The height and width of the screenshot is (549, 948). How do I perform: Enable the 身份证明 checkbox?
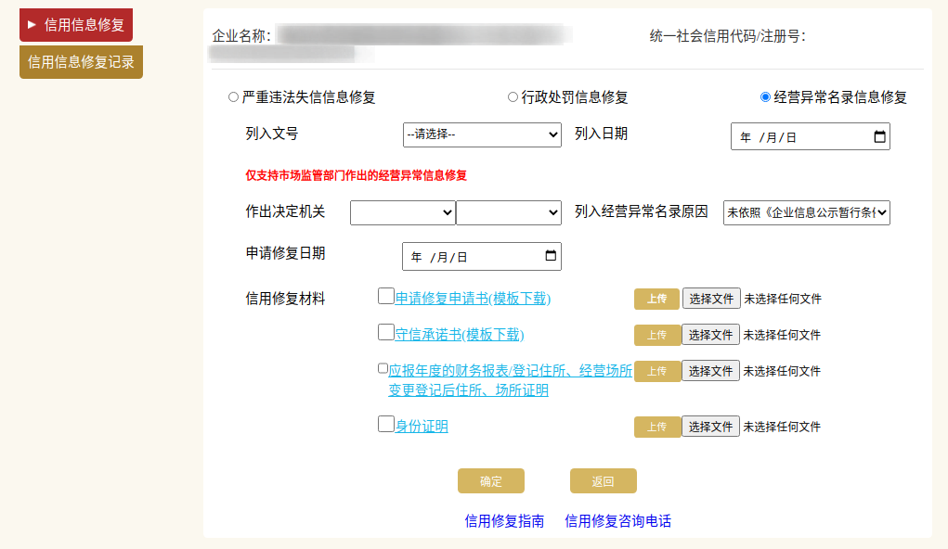point(386,425)
